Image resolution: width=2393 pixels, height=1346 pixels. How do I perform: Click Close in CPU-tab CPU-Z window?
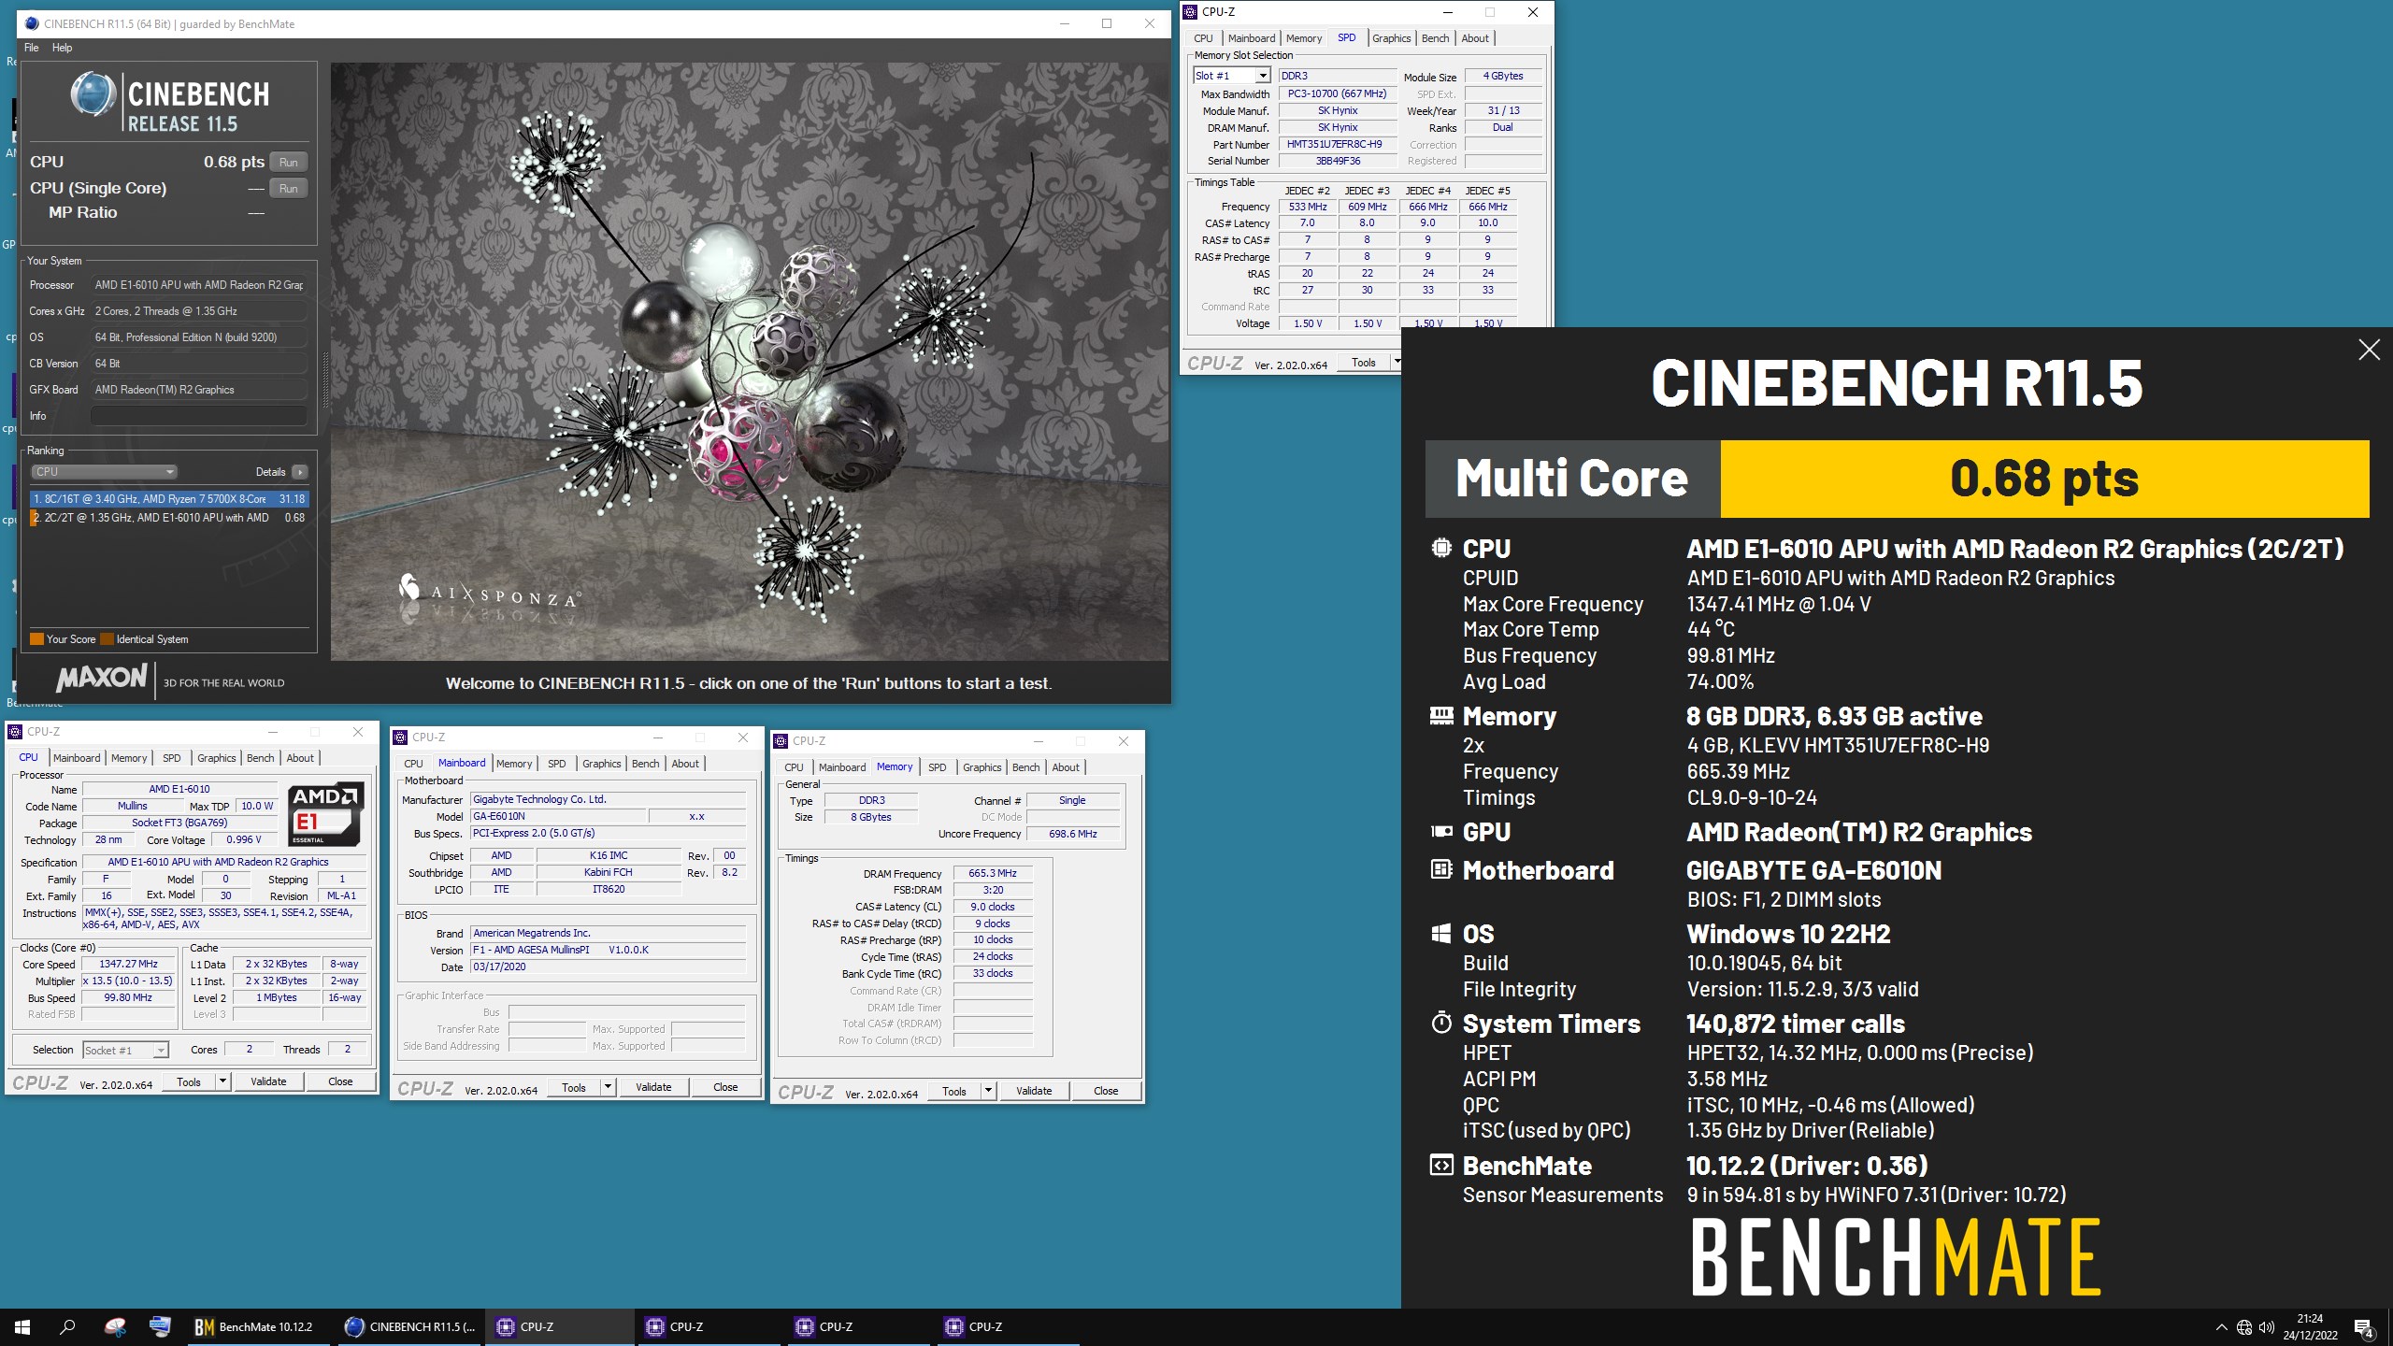tap(340, 1081)
